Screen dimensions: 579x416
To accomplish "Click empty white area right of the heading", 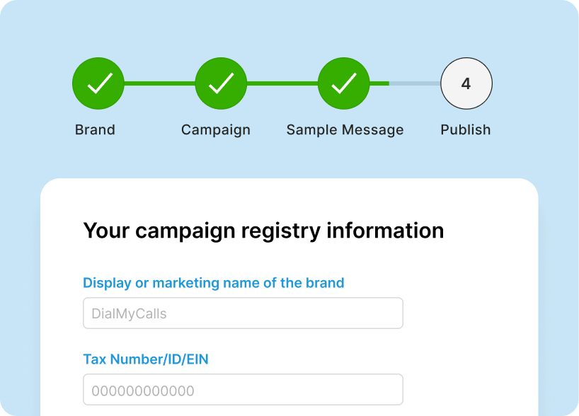I will [488, 231].
